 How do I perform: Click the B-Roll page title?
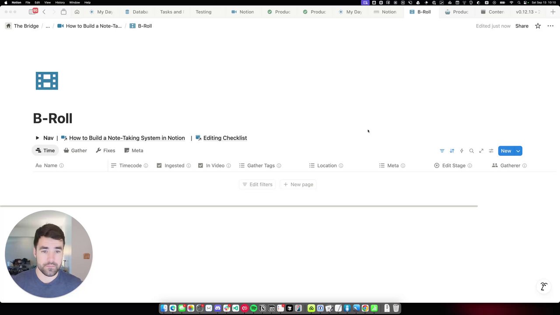click(52, 118)
